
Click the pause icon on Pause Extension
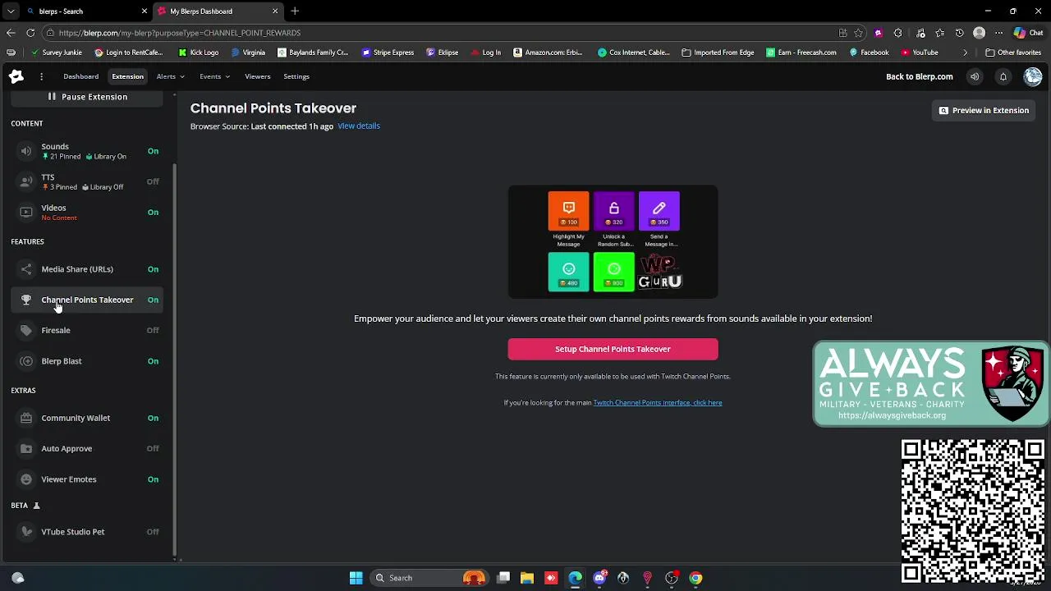(x=52, y=97)
